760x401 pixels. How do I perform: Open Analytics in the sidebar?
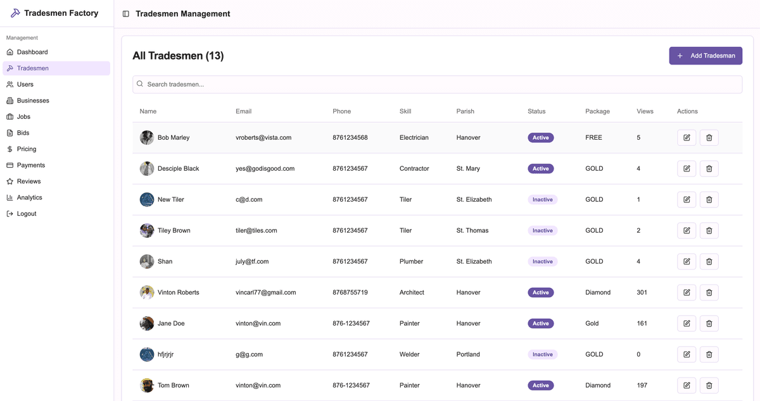click(56, 197)
